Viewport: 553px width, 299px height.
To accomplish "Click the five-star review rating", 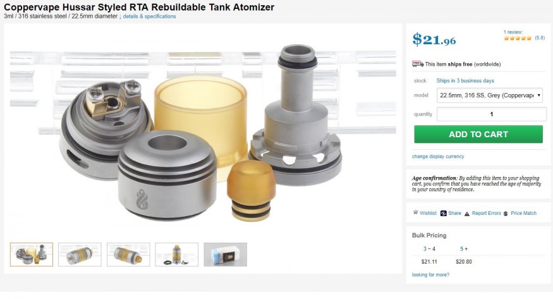I will (x=518, y=38).
